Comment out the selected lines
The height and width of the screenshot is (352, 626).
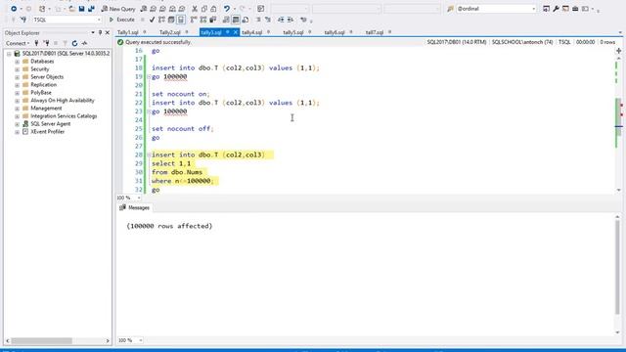click(x=258, y=20)
